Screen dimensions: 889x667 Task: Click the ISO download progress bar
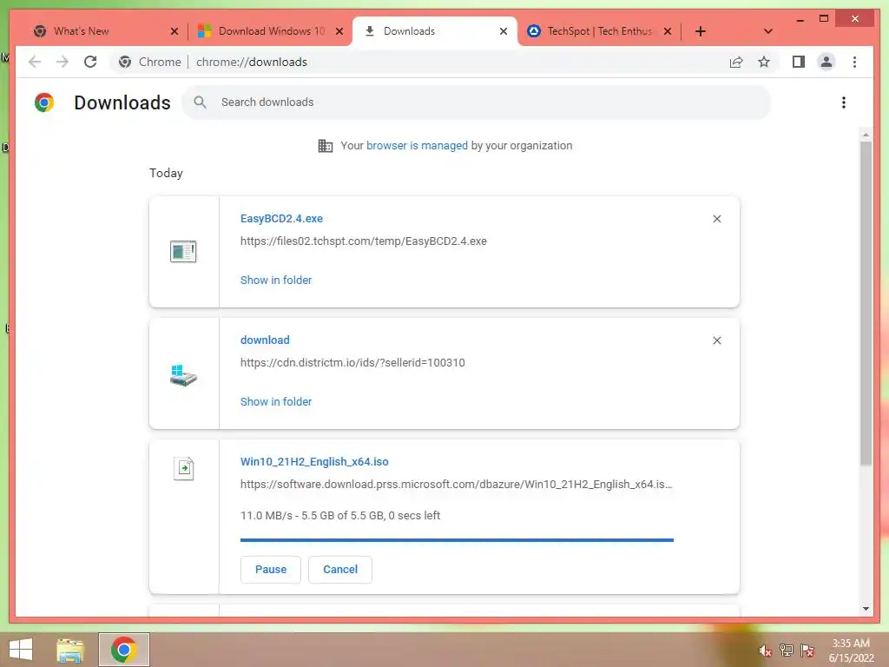tap(457, 540)
